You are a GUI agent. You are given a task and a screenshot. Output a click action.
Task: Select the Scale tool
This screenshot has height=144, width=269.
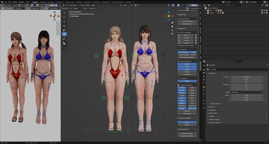[x=64, y=30]
